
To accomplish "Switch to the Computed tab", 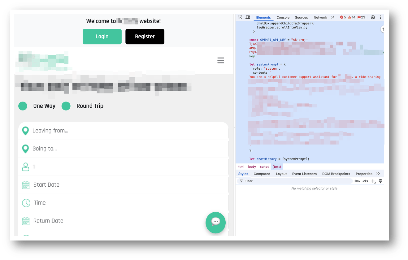I will tap(262, 174).
